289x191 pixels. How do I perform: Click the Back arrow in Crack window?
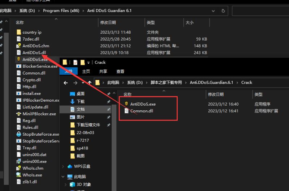(66, 83)
